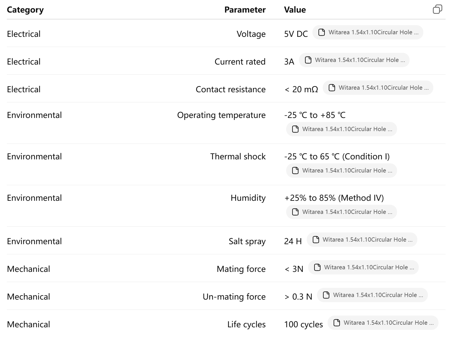Click the document icon beside 5V DC

pyautogui.click(x=322, y=32)
